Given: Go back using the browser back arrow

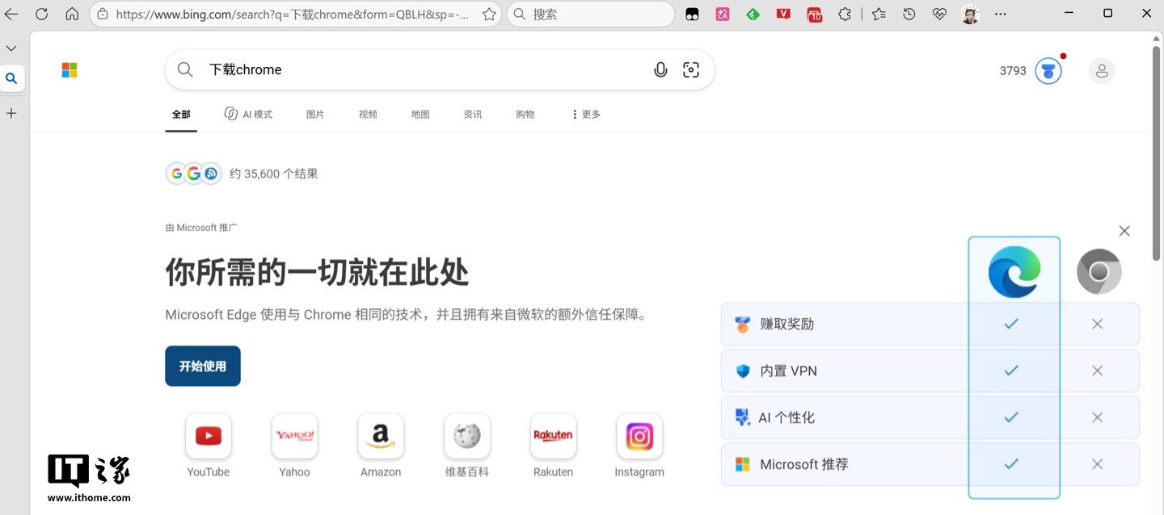Looking at the screenshot, I should (x=11, y=14).
